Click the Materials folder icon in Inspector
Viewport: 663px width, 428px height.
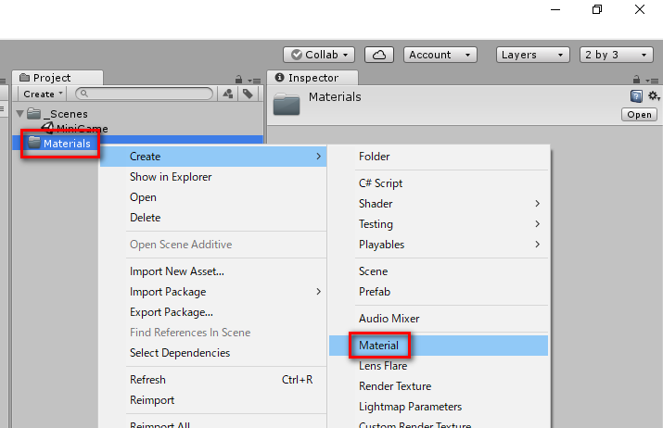287,104
